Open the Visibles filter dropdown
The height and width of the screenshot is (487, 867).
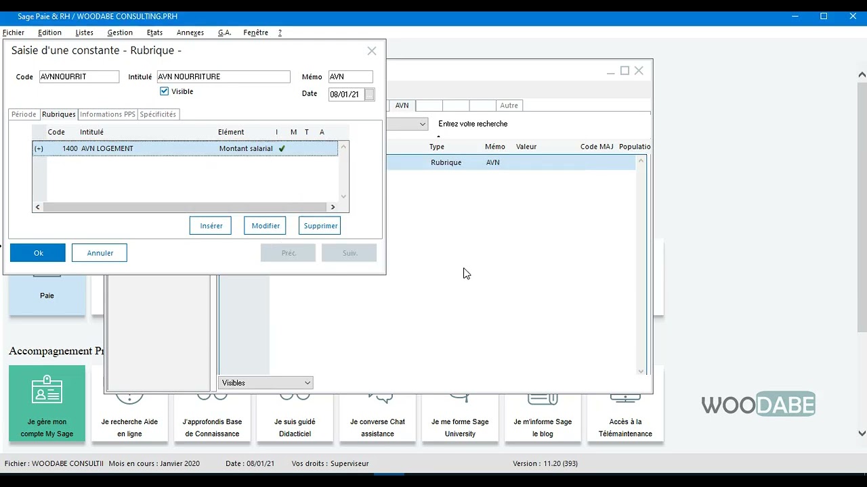(266, 383)
